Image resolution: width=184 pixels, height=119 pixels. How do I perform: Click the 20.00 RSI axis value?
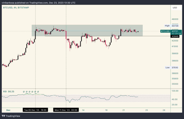point(174,105)
